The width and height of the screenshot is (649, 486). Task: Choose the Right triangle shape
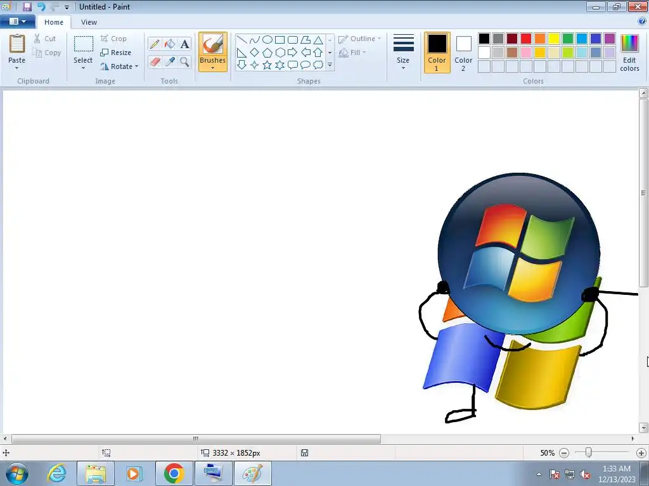point(242,53)
